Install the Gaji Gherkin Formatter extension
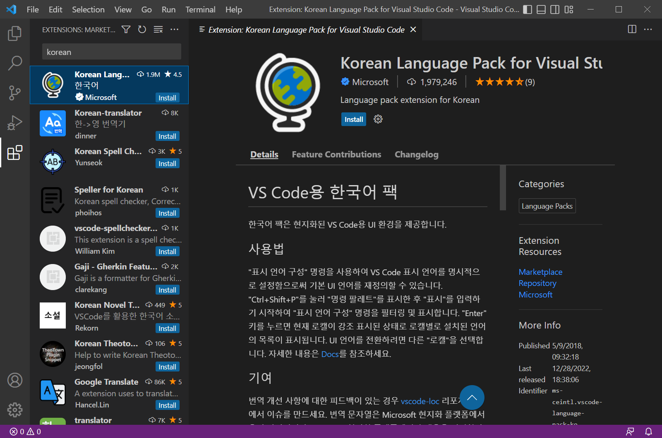662x438 pixels. (x=167, y=290)
